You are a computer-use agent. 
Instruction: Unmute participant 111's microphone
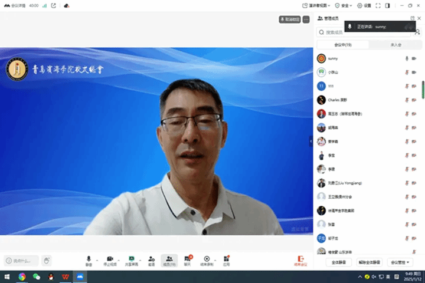click(x=407, y=86)
